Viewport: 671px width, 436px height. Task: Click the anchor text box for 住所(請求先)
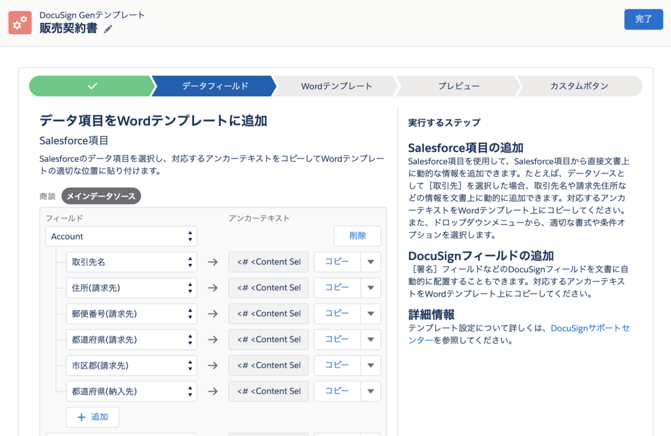[268, 287]
